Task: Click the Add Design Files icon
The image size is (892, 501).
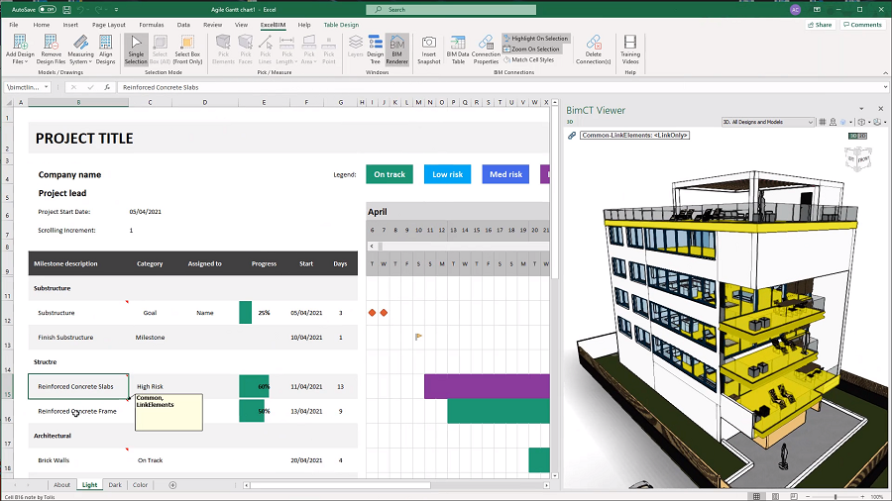Action: tap(18, 43)
